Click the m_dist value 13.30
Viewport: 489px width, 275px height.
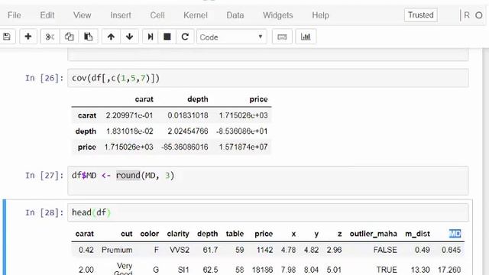click(x=420, y=270)
